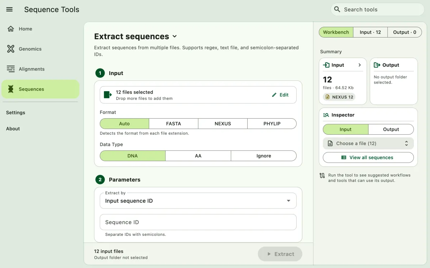
Task: Go to the Sequences section
Action: [x=40, y=89]
